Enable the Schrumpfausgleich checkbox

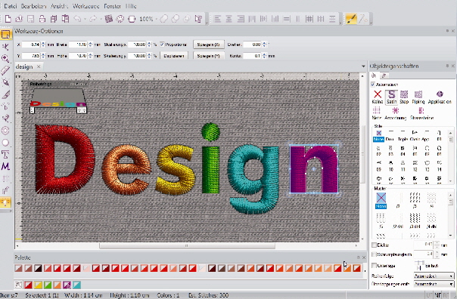pos(374,254)
